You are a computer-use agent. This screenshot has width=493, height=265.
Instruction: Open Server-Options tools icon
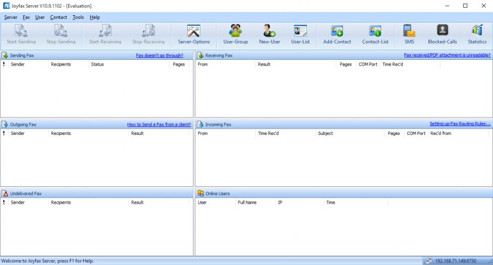(194, 31)
